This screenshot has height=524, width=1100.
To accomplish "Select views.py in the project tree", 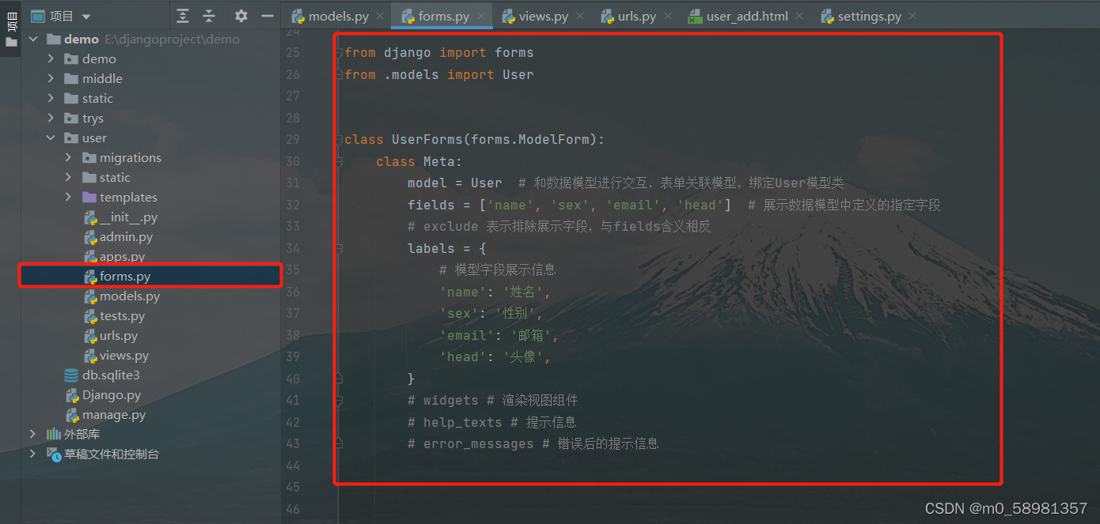I will point(124,355).
